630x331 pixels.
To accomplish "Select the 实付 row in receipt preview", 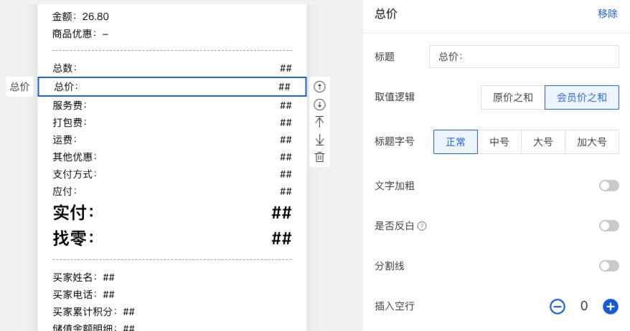I will (172, 213).
